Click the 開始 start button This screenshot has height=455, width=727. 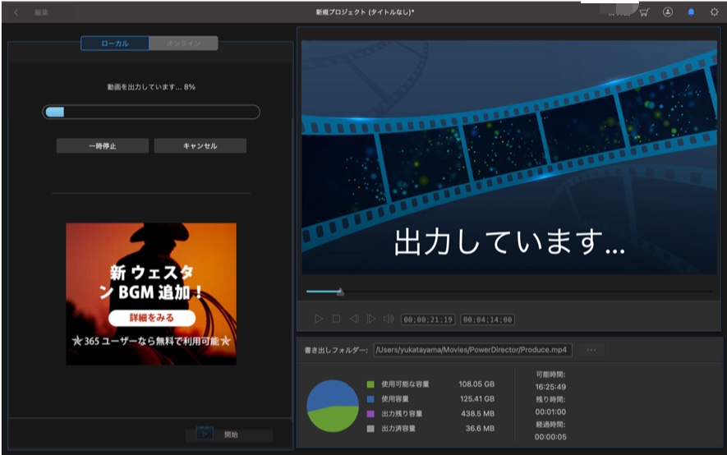click(229, 434)
